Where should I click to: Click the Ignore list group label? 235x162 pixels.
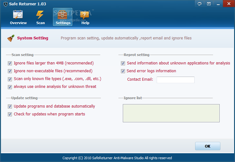point(133,98)
